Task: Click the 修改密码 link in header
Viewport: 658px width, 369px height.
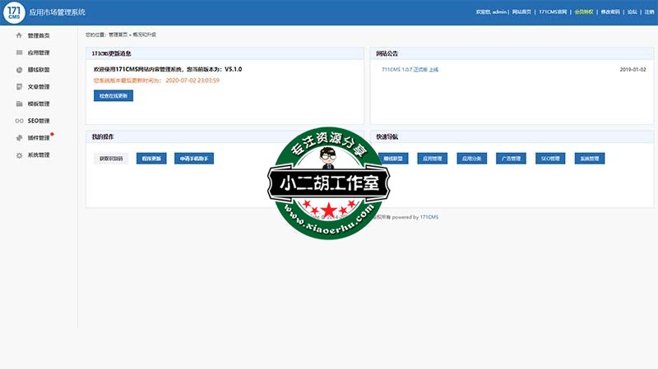Action: (610, 12)
